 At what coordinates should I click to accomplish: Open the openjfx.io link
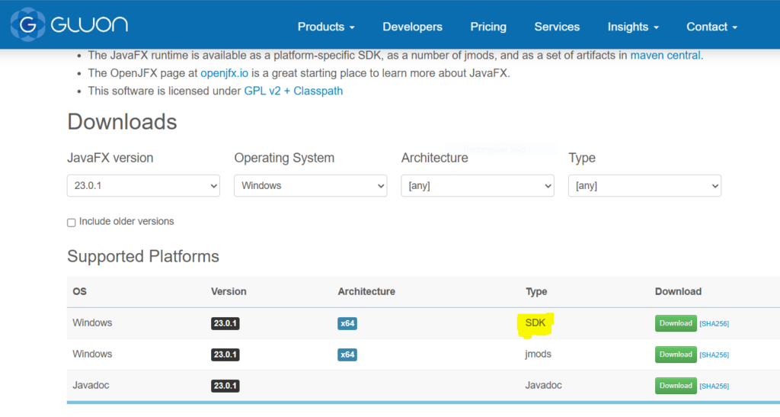click(225, 73)
